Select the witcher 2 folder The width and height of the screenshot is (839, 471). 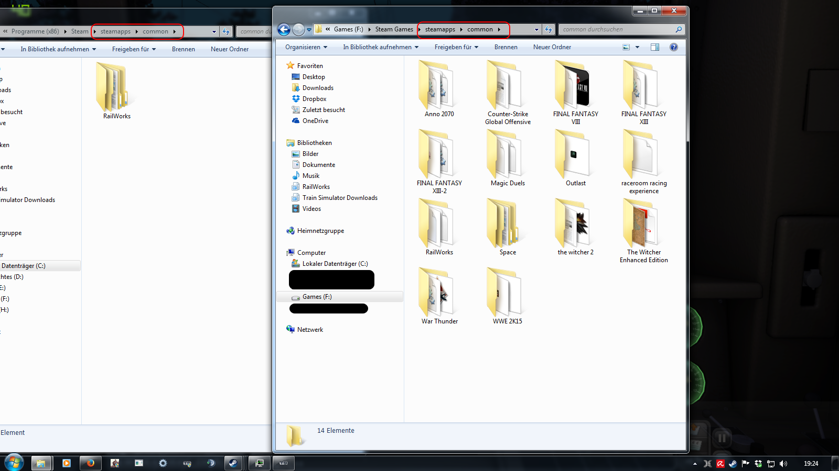point(576,227)
